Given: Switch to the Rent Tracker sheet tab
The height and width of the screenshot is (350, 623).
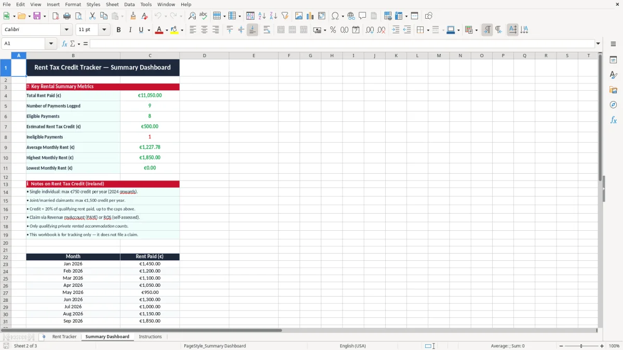Looking at the screenshot, I should coord(64,337).
